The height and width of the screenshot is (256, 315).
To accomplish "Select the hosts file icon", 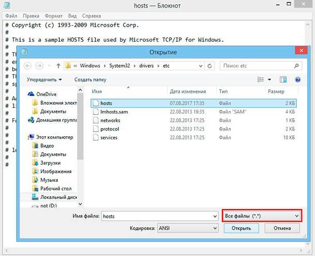I will pyautogui.click(x=96, y=103).
